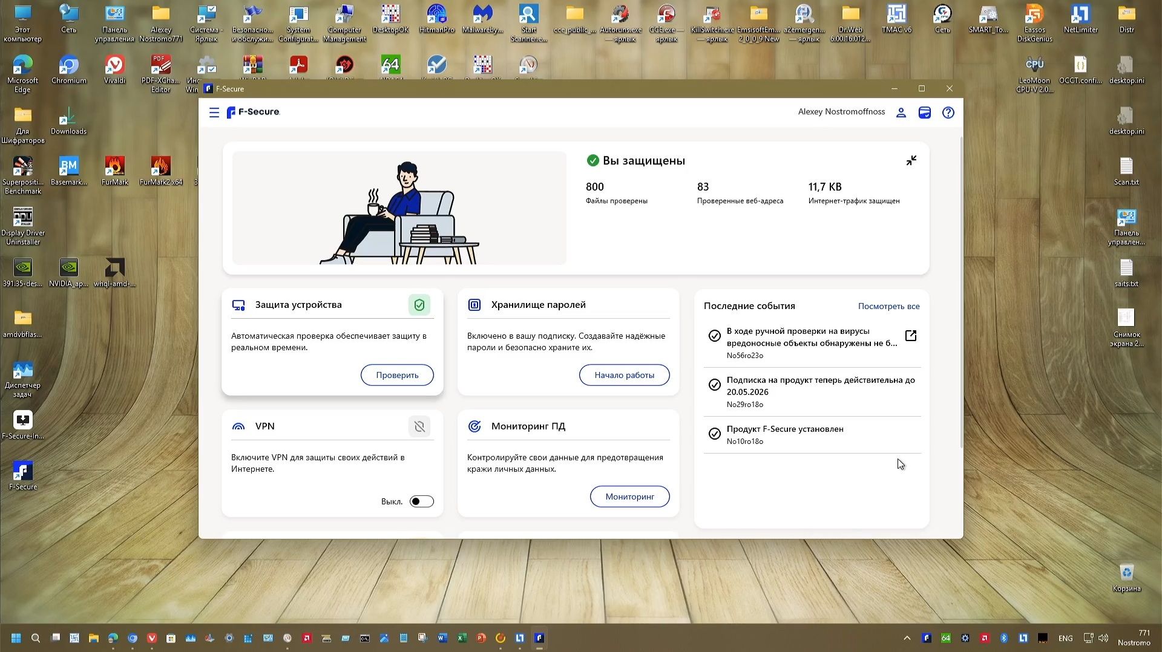Open F-Secure from the taskbar
The height and width of the screenshot is (652, 1162).
[x=539, y=638]
